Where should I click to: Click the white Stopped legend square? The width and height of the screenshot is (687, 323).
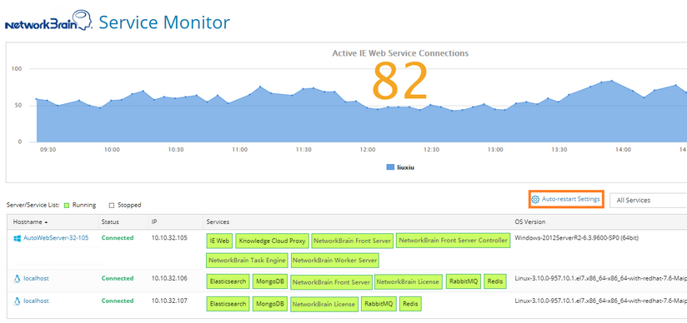click(111, 205)
